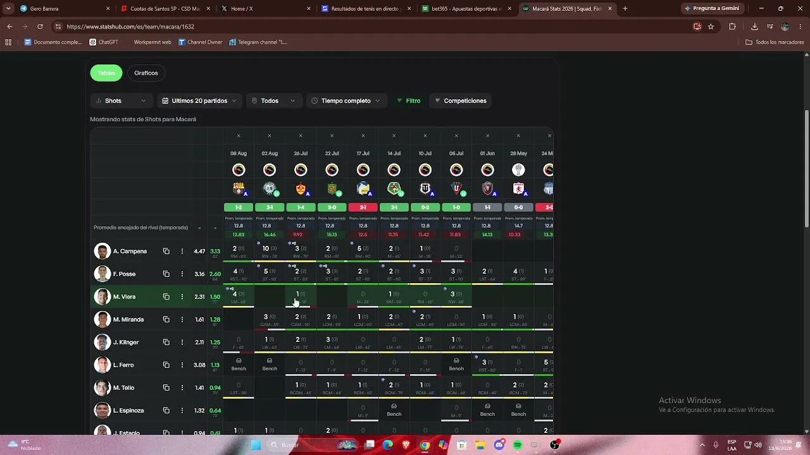Open the three-dot menu for M. Tello
810x455 pixels.
182,388
